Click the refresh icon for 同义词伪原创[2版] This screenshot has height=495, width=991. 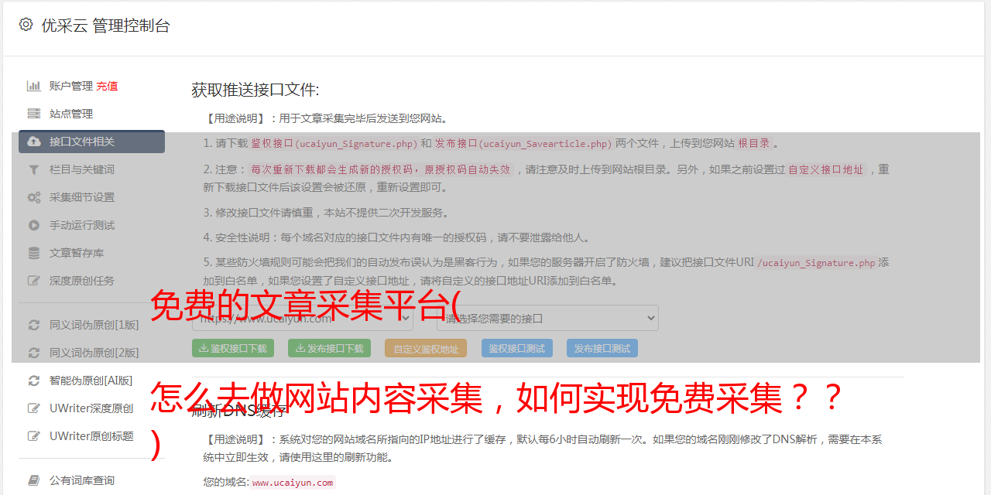pyautogui.click(x=34, y=353)
